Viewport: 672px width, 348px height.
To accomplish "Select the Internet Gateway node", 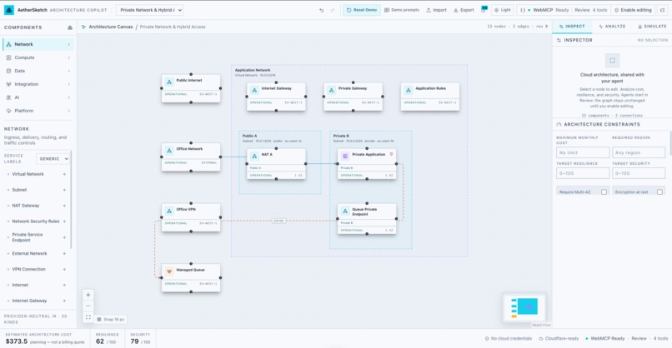I will [276, 97].
